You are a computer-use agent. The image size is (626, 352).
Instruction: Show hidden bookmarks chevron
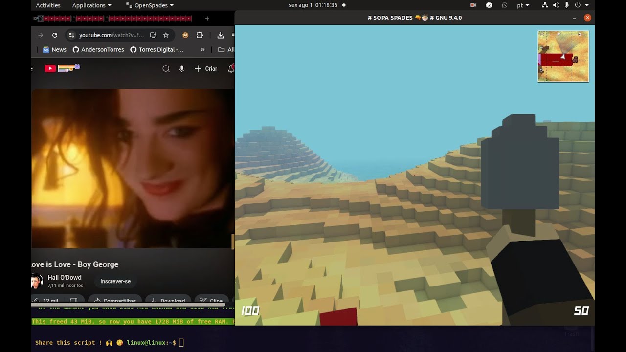(x=202, y=49)
